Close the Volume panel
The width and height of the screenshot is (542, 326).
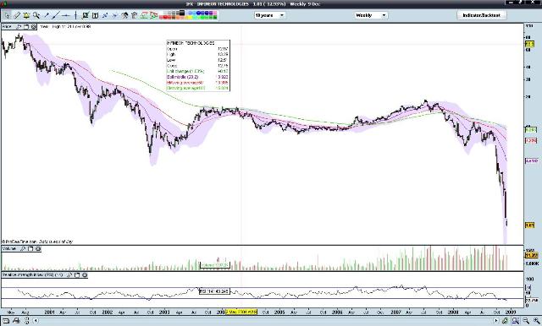pos(38,249)
